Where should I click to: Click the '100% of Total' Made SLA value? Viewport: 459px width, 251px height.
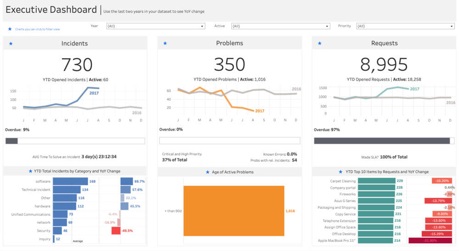[394, 157]
